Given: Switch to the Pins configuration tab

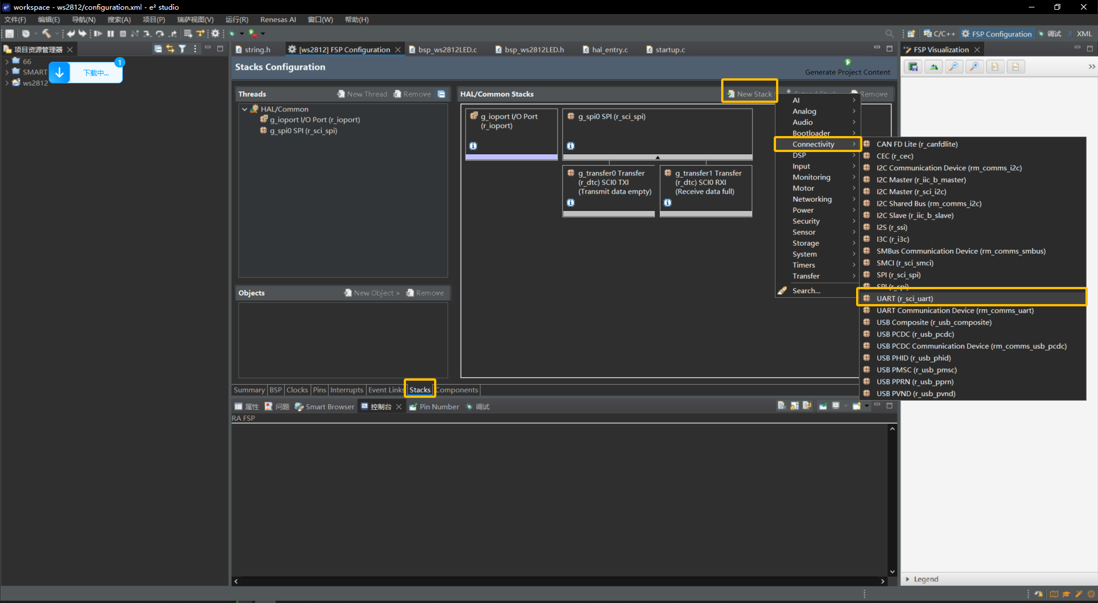Looking at the screenshot, I should click(319, 390).
